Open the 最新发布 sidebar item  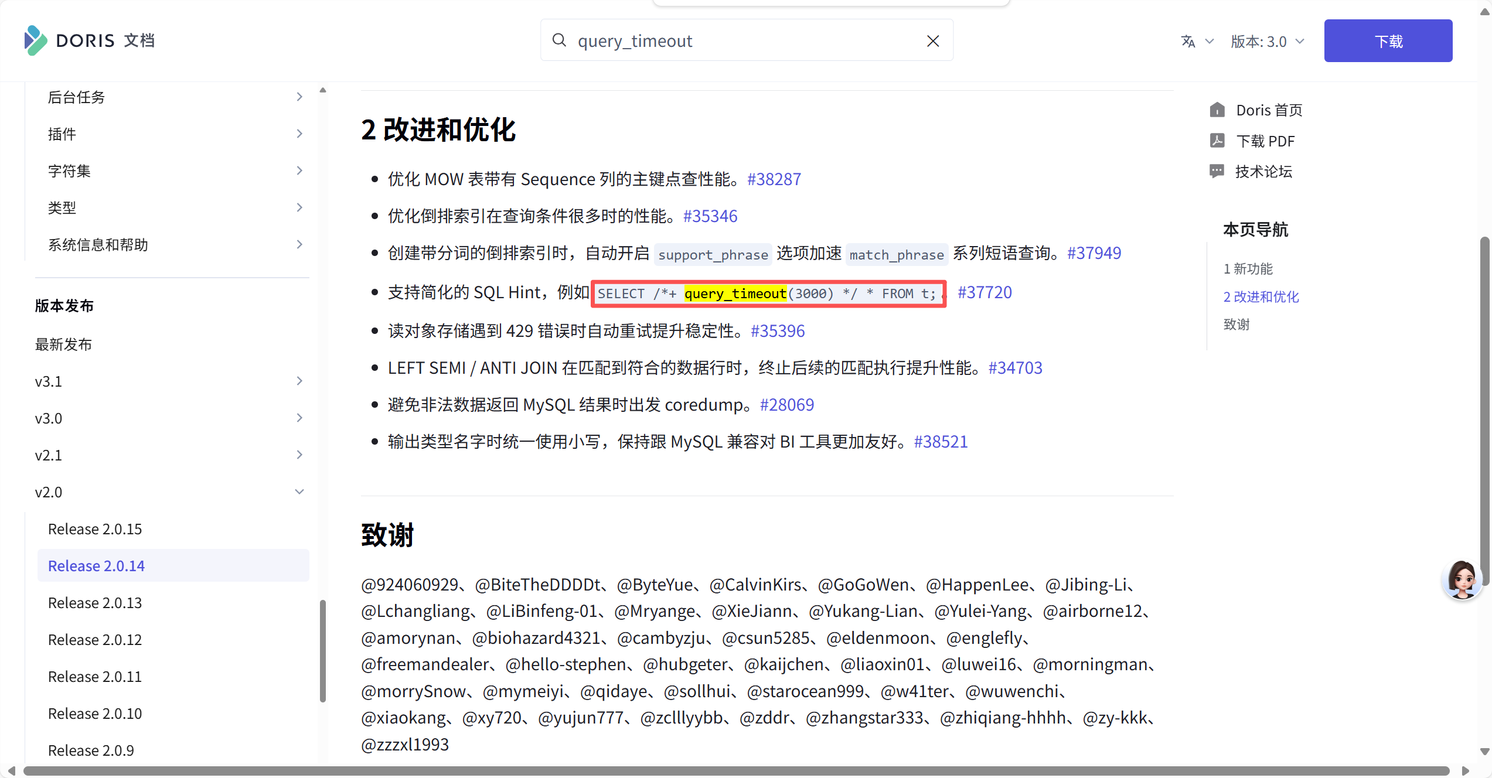coord(63,344)
